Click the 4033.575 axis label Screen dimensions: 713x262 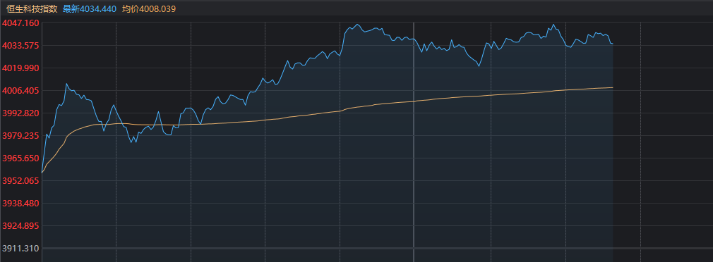tap(20, 45)
